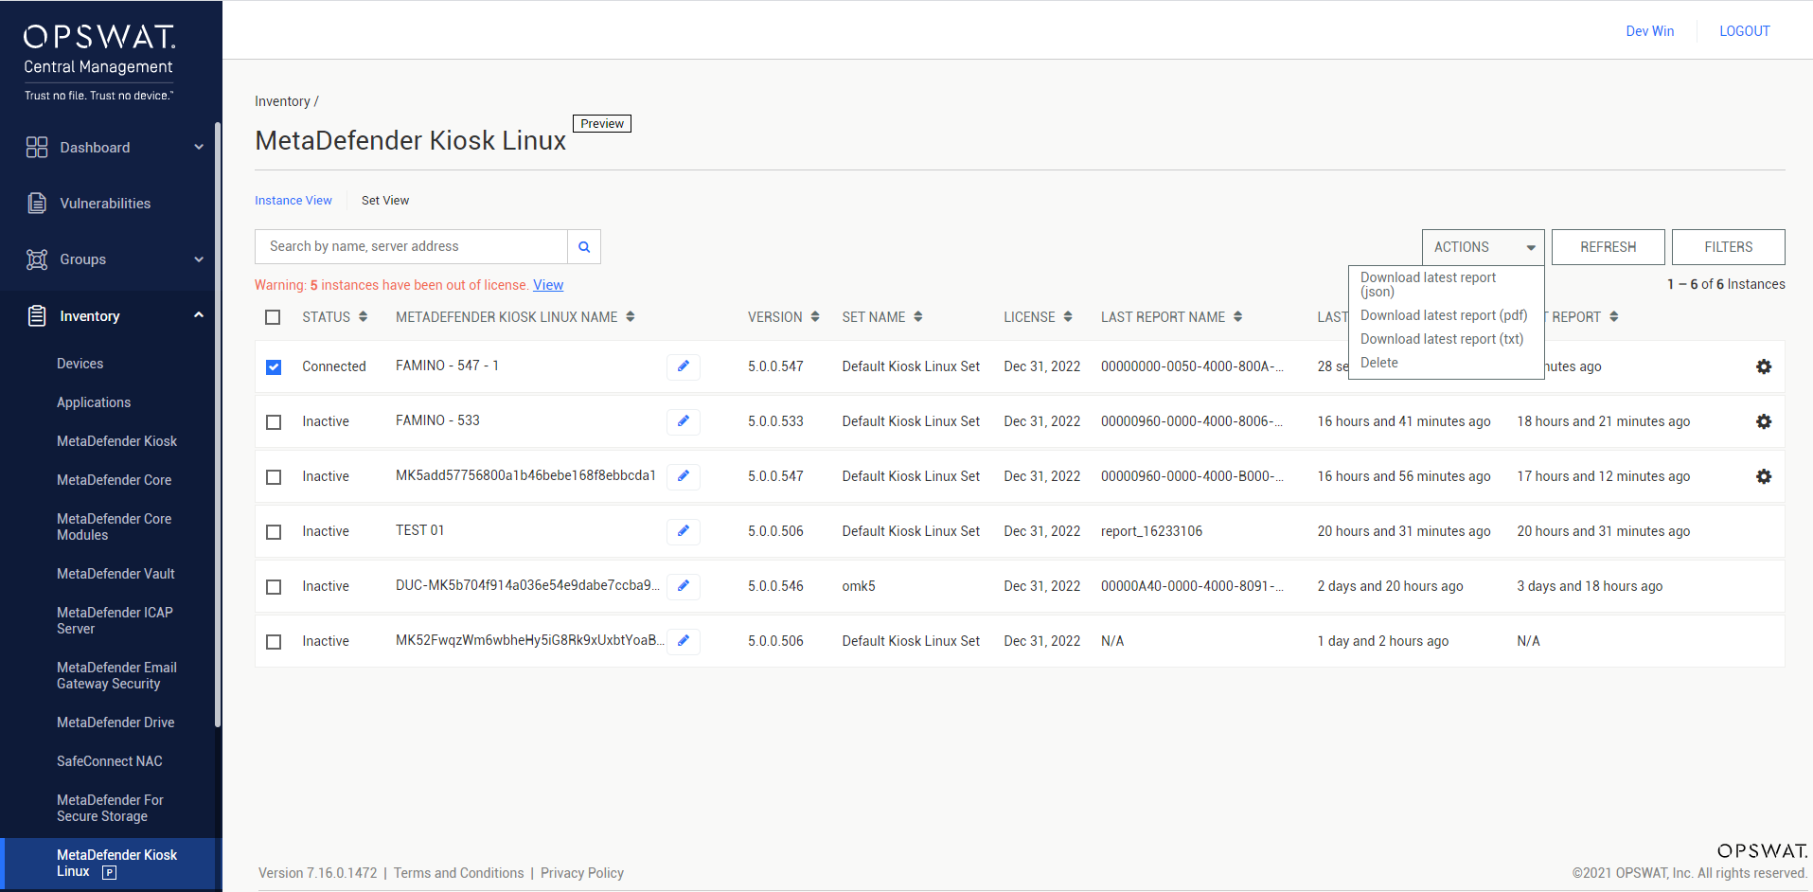
Task: Click pencil icon for TEST 01 row
Action: coord(684,531)
